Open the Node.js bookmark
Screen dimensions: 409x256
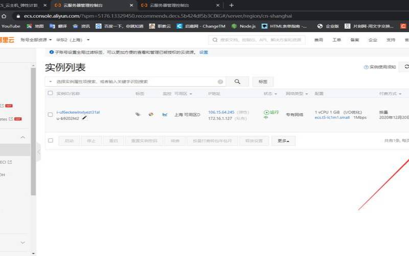(x=244, y=26)
